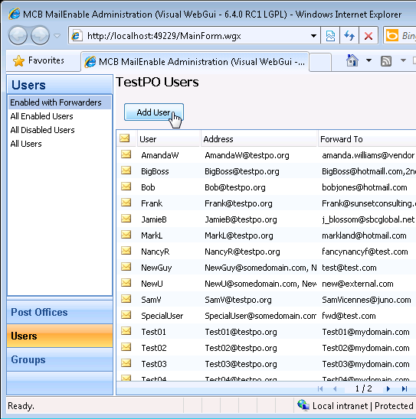Select the BigBoss@testpo.org address cell

coord(242,171)
